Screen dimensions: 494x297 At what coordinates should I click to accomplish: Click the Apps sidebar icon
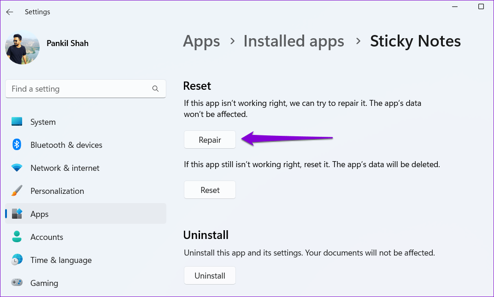click(x=17, y=214)
